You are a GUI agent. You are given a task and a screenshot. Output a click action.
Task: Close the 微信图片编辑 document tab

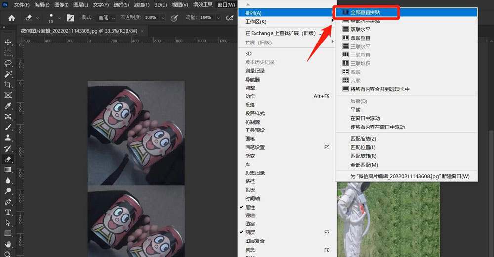click(142, 31)
